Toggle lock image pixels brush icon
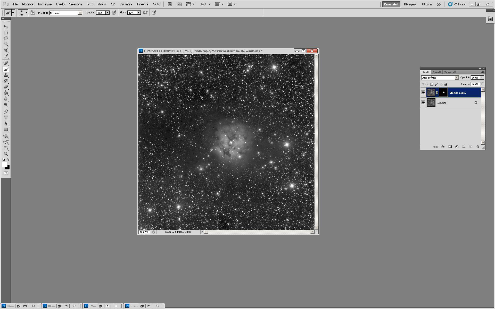 pyautogui.click(x=436, y=84)
